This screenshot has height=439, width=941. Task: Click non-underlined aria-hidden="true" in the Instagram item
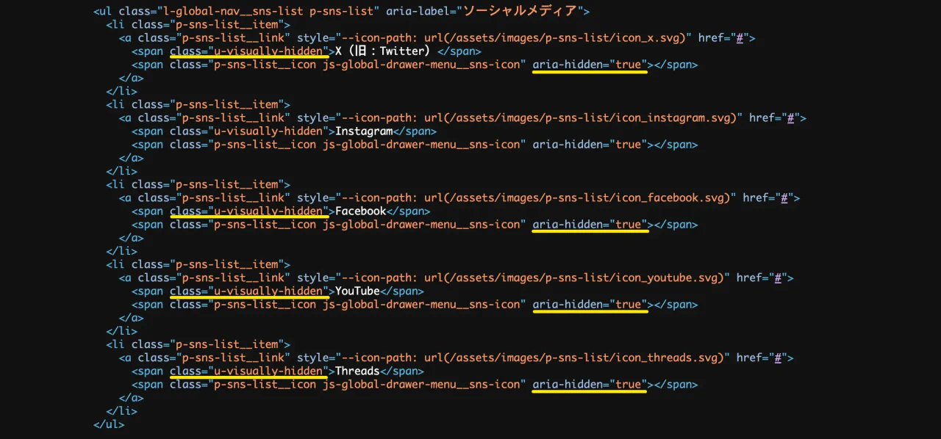(590, 145)
